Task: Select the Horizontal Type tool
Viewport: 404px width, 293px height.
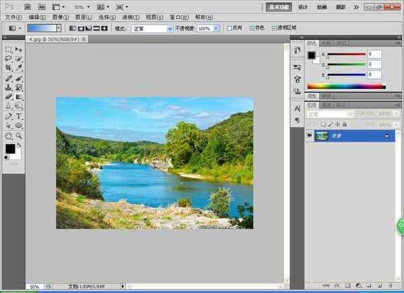Action: [x=19, y=116]
